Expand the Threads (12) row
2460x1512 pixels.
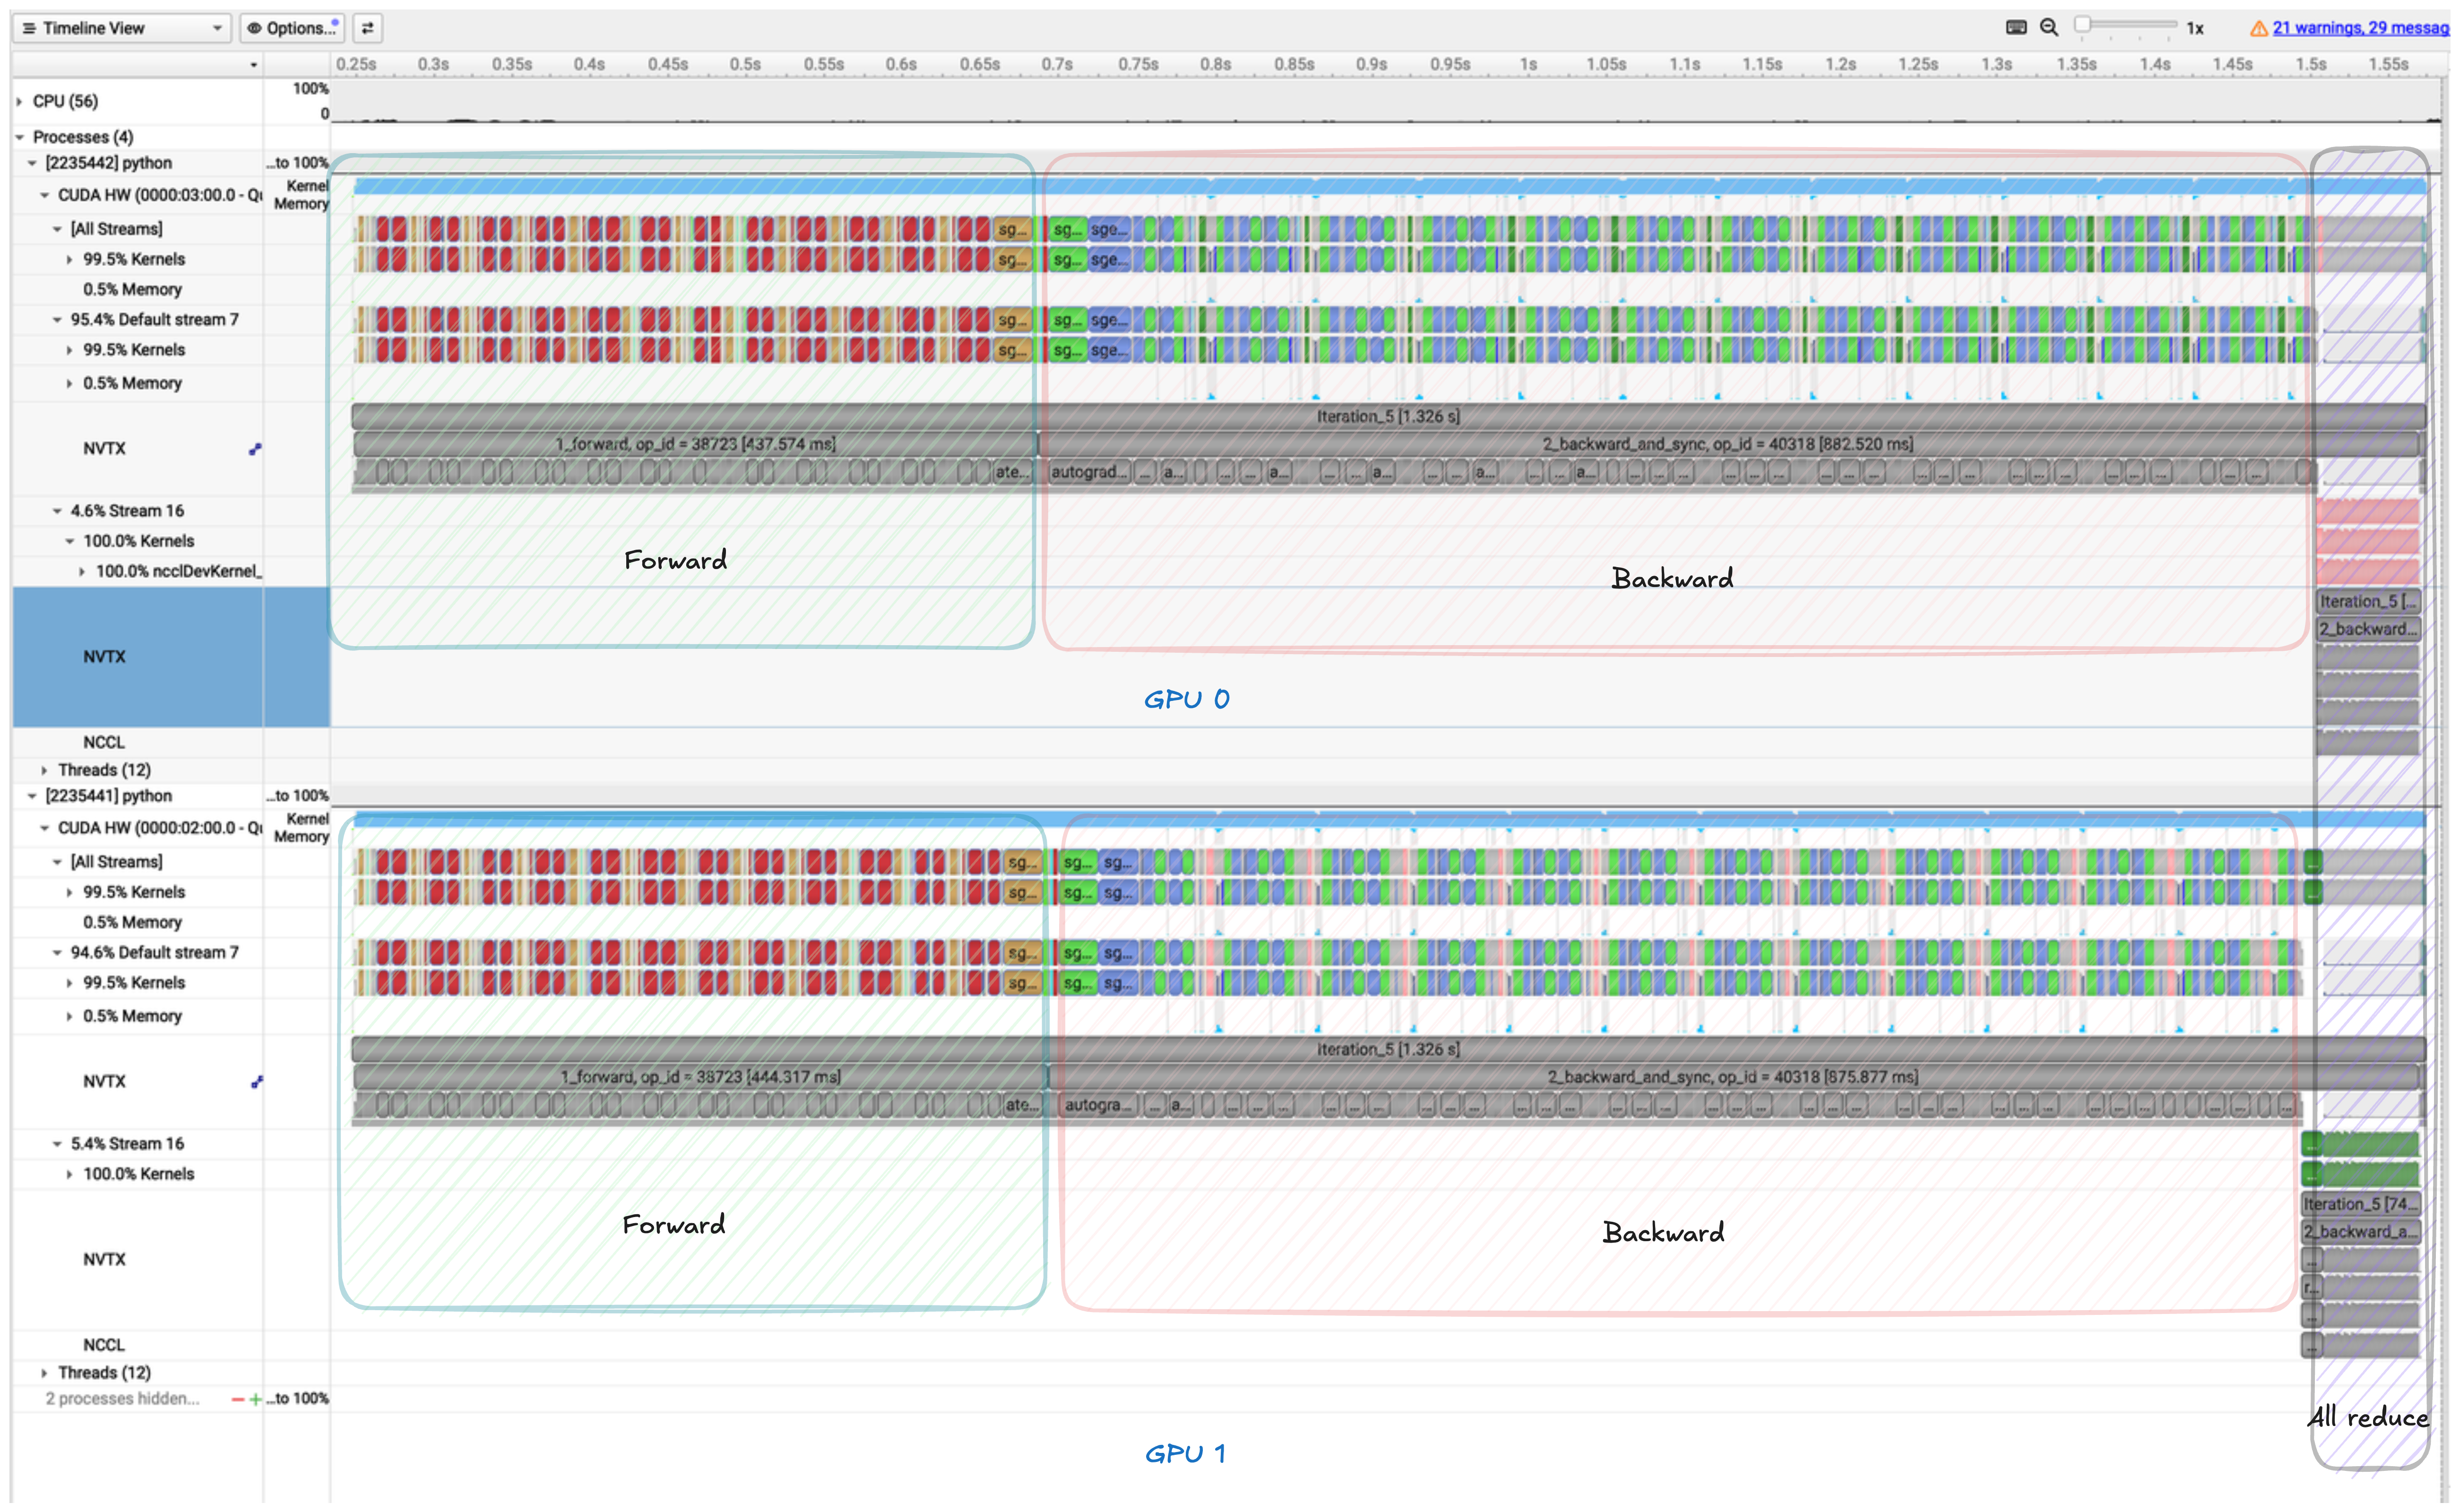pyautogui.click(x=44, y=770)
